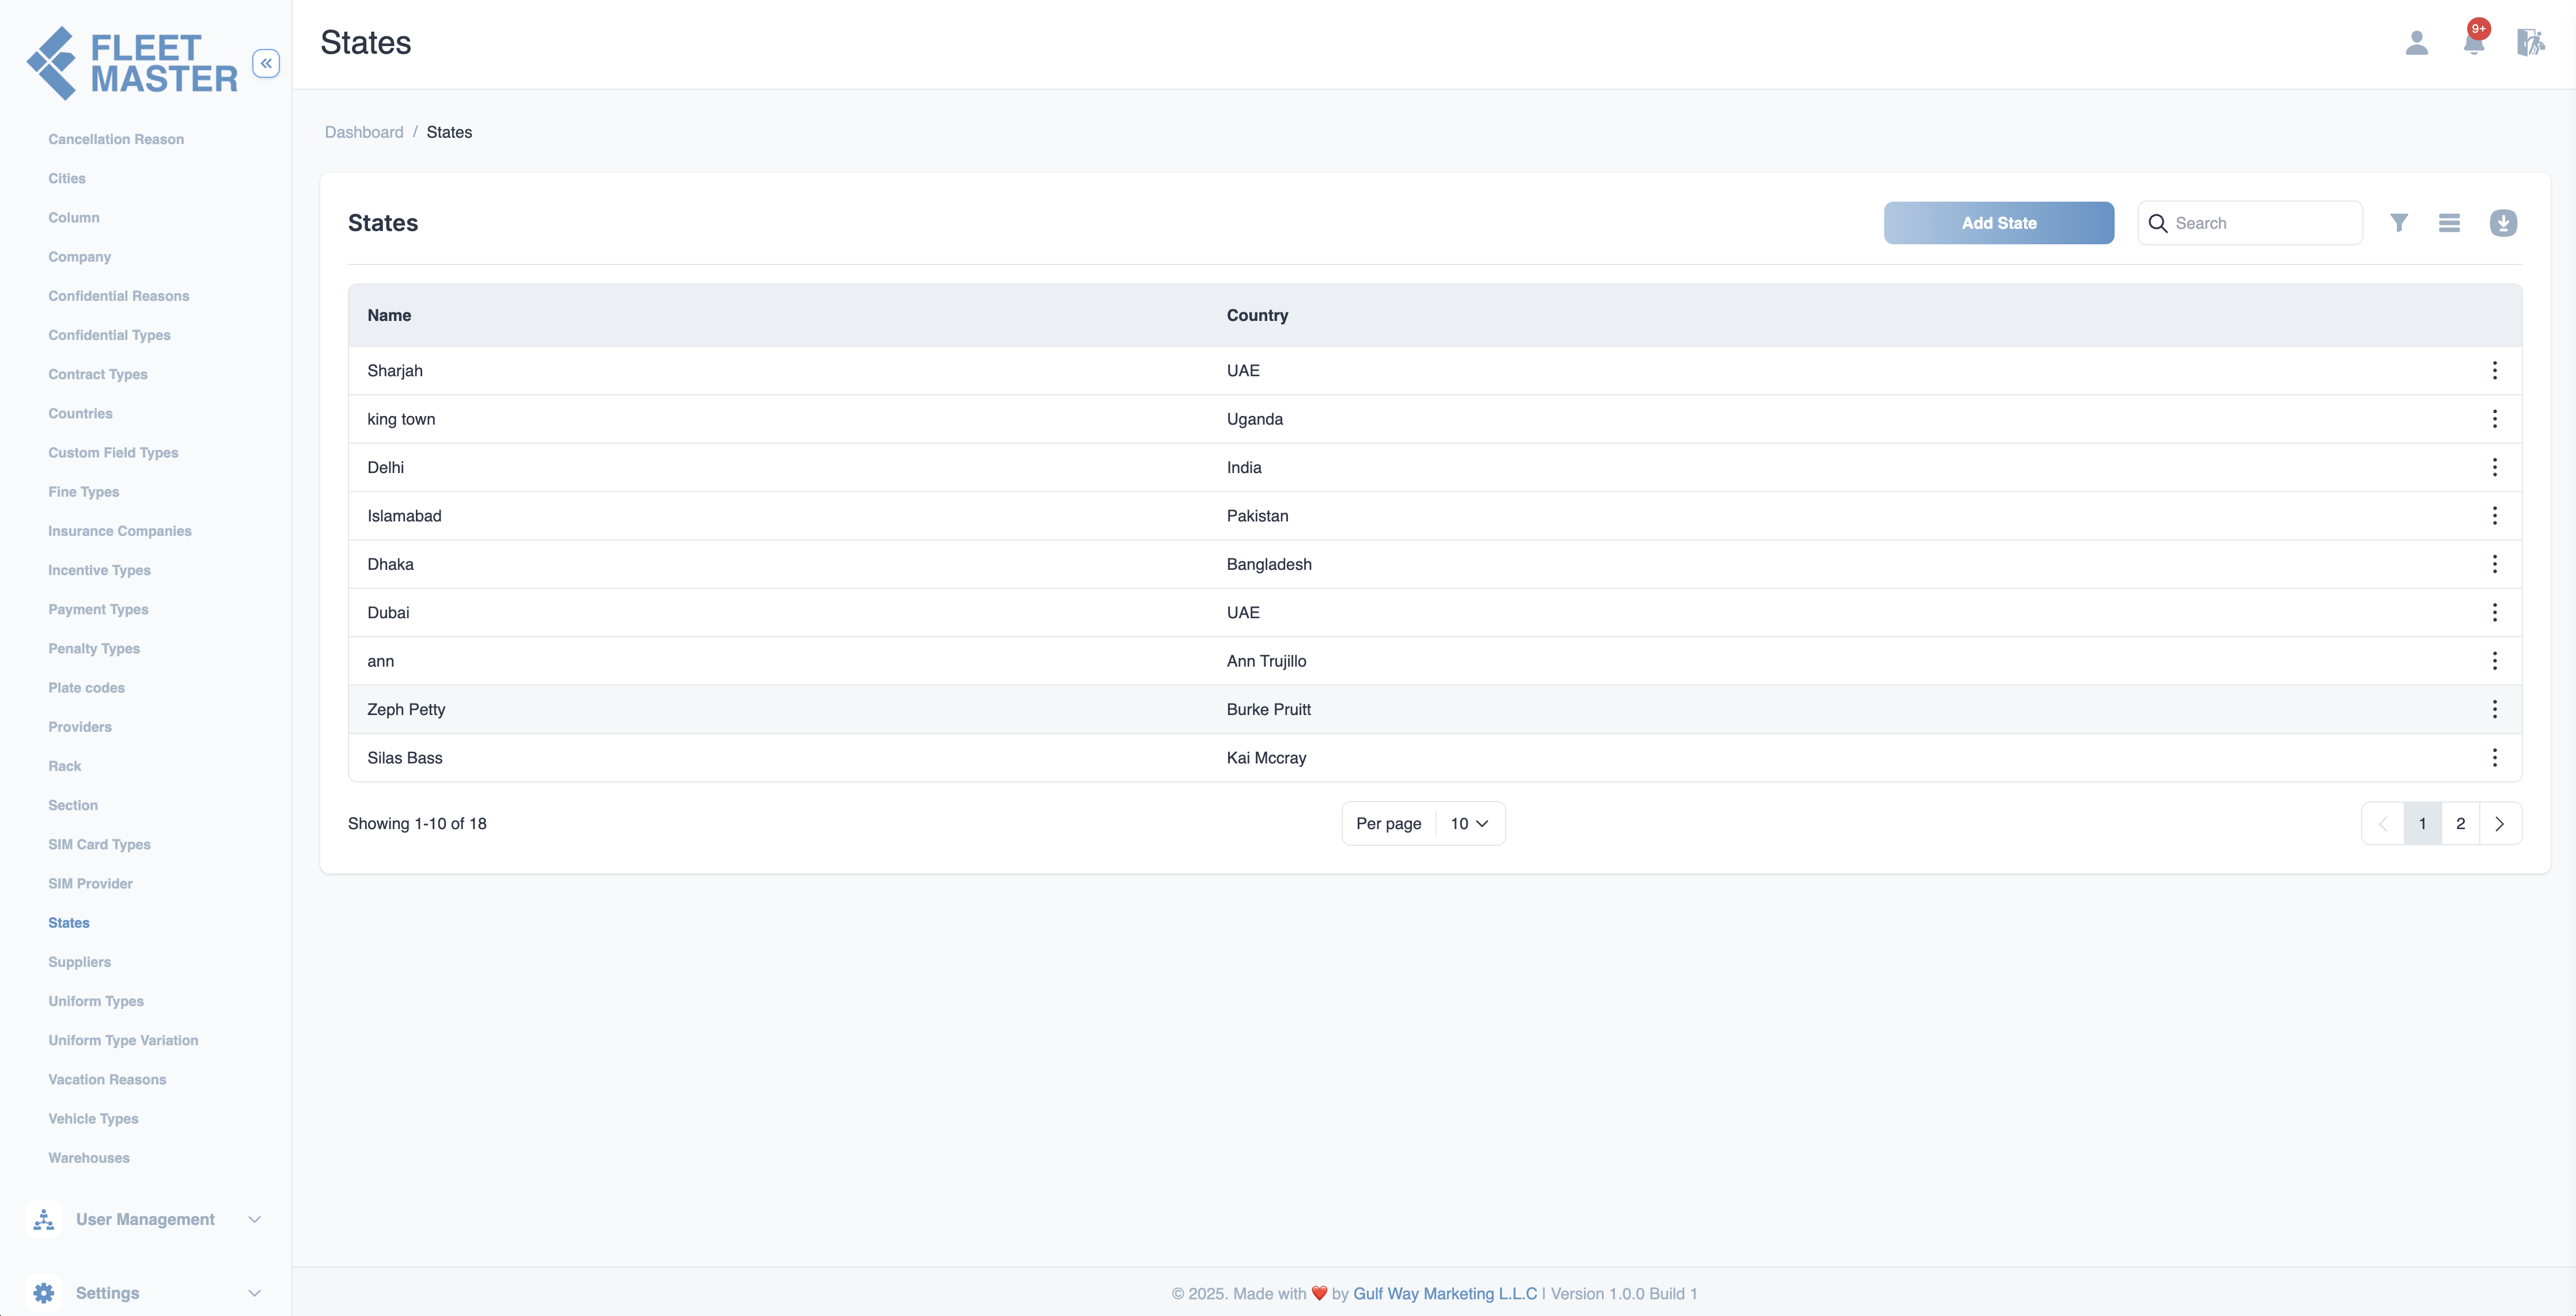Open actions menu for king town row
This screenshot has width=2576, height=1316.
2494,419
